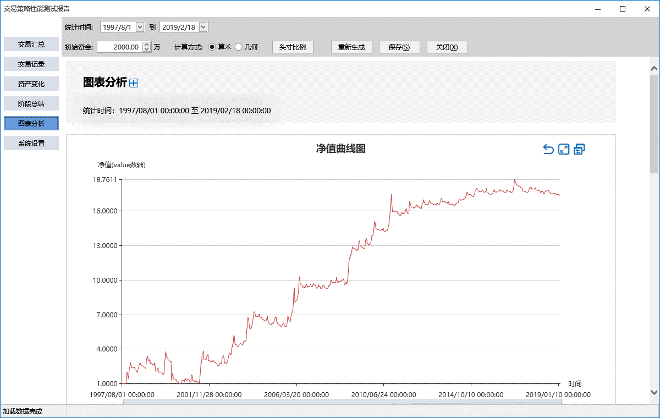
Task: Click the initial capital stepper arrows
Action: 146,47
